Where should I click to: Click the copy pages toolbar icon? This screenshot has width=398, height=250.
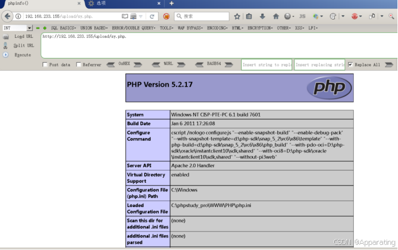click(372, 16)
